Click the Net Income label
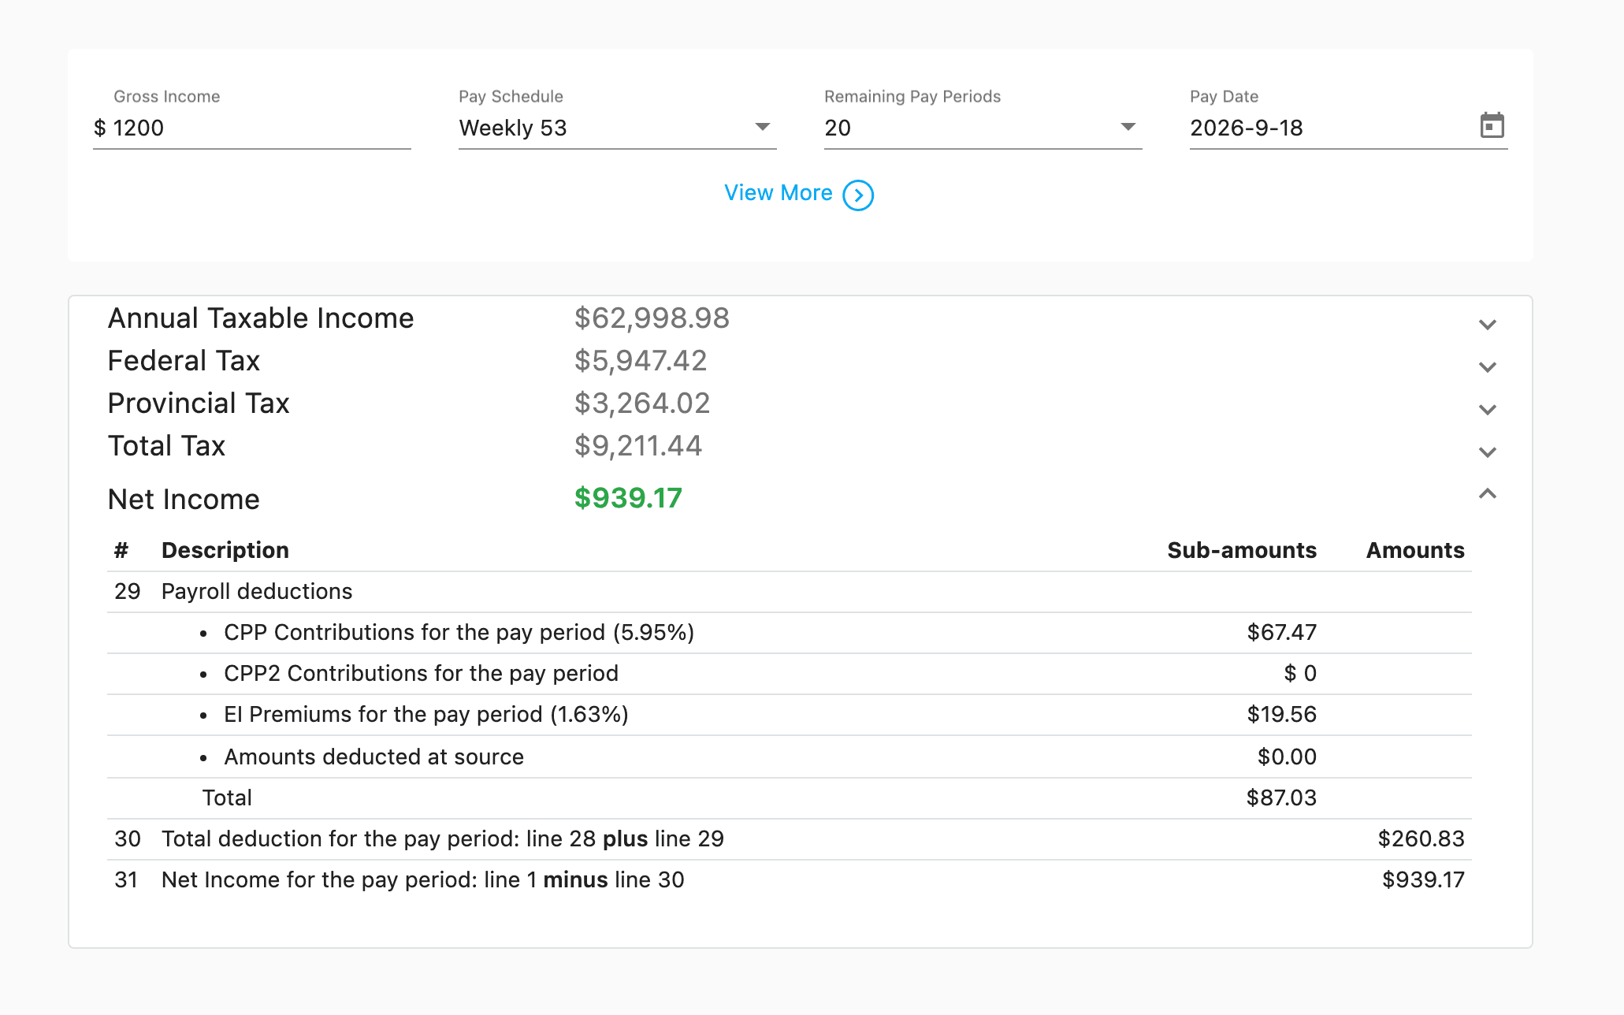1624x1015 pixels. click(184, 500)
